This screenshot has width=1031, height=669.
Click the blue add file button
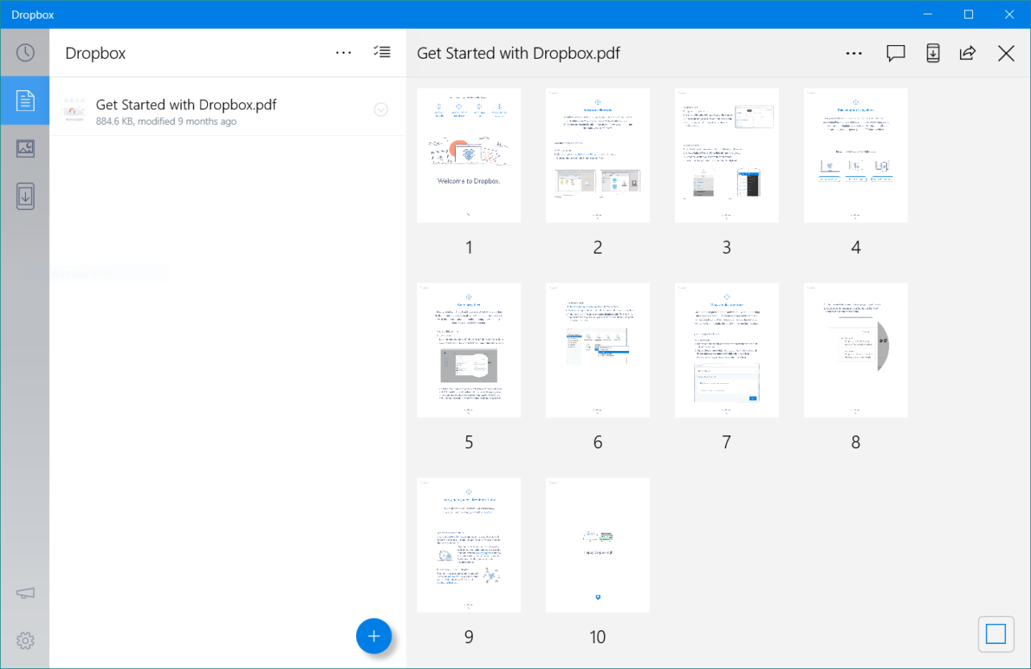(x=374, y=636)
